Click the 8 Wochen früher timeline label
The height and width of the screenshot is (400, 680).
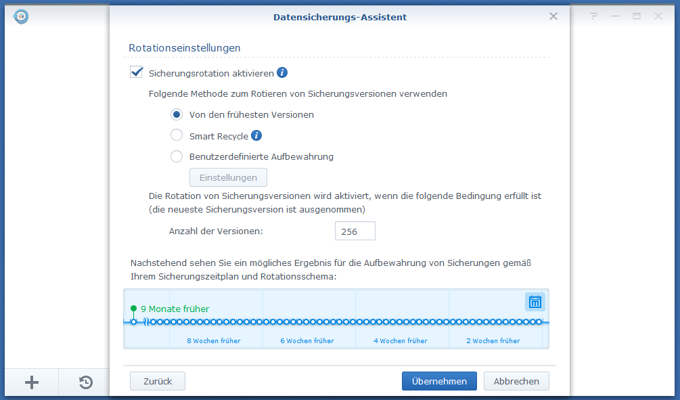[x=214, y=341]
